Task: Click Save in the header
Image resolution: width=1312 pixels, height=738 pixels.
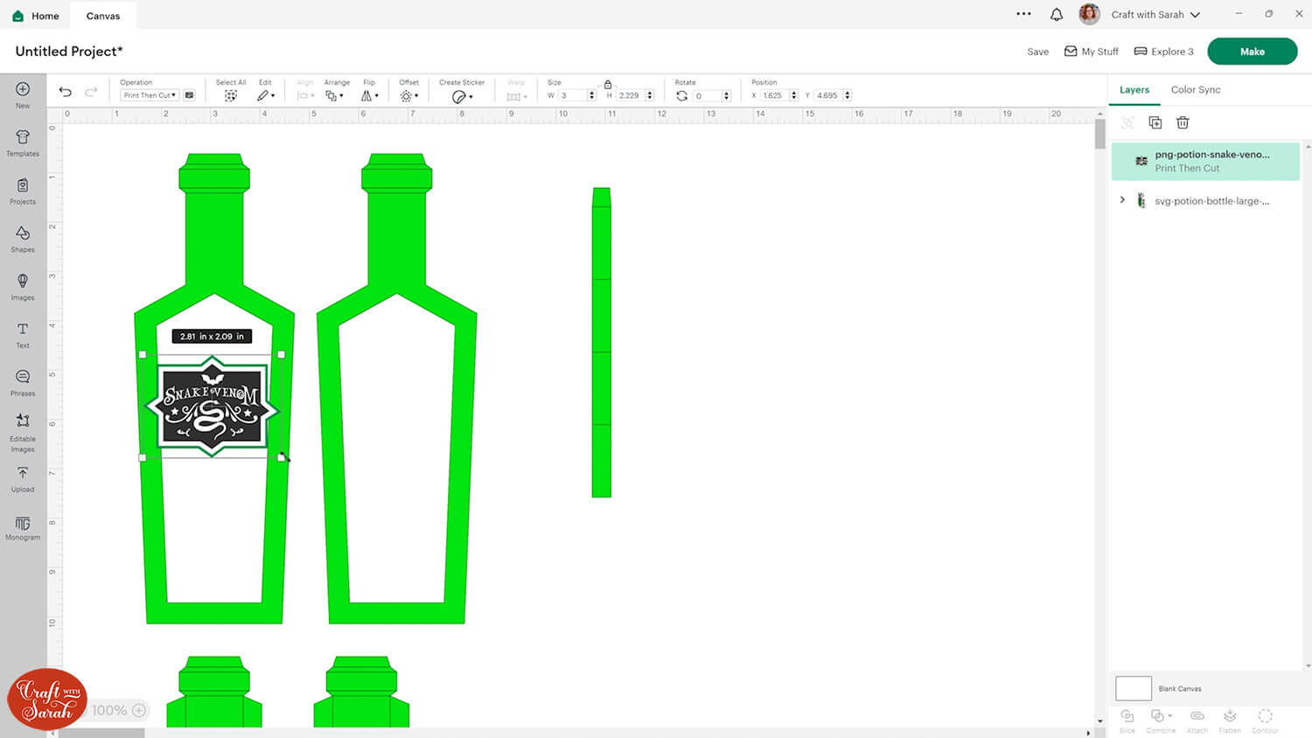Action: pyautogui.click(x=1037, y=52)
